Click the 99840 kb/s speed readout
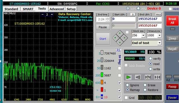179x103 pixels. click(135, 58)
